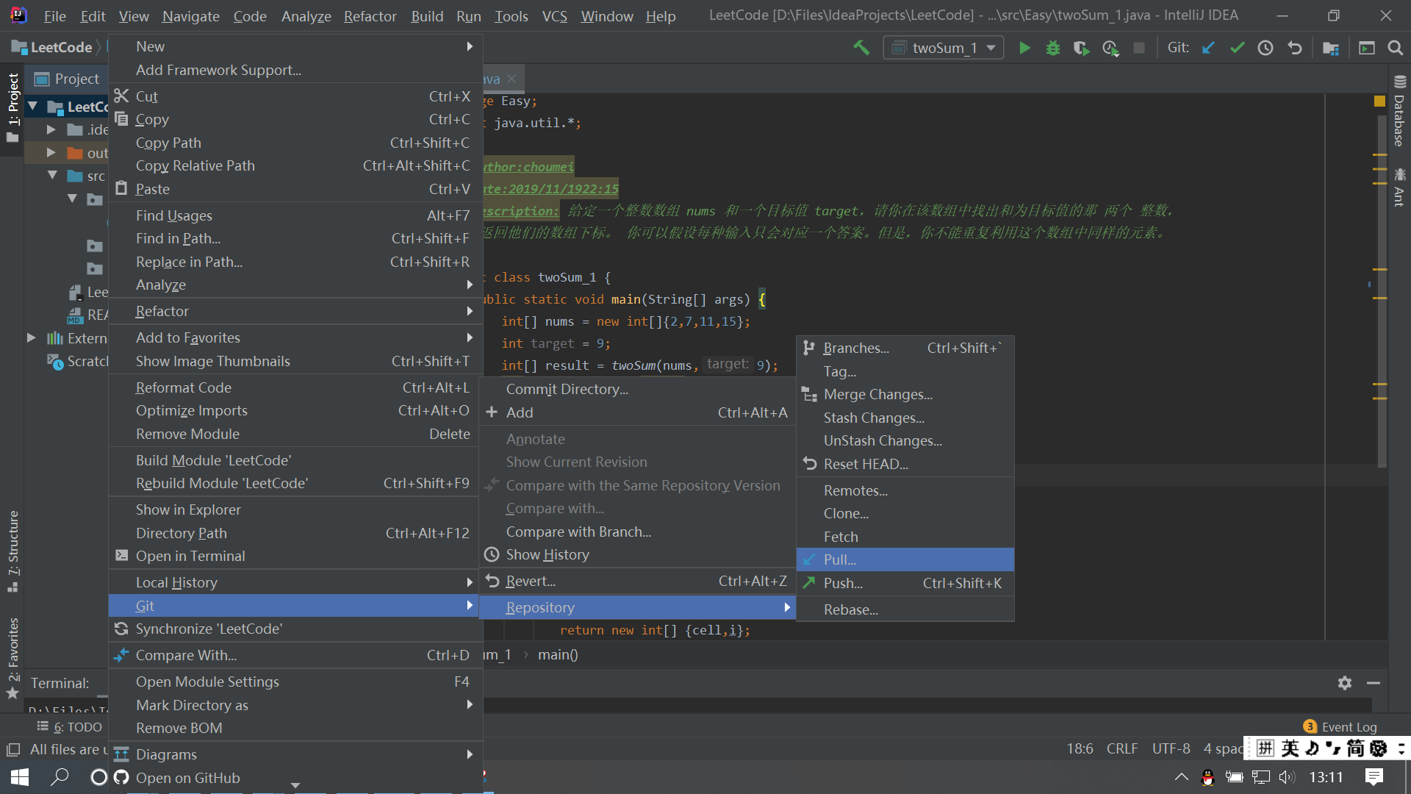Screen dimensions: 1411x794
Task: Choose Push... in Git Repository menu
Action: pos(905,583)
